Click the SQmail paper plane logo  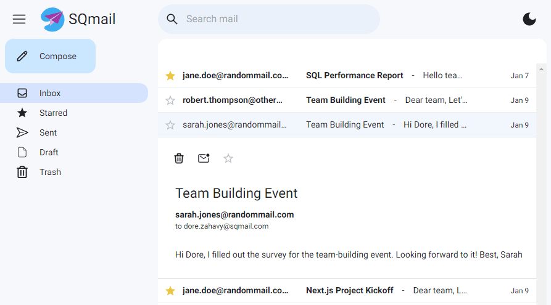pyautogui.click(x=52, y=19)
